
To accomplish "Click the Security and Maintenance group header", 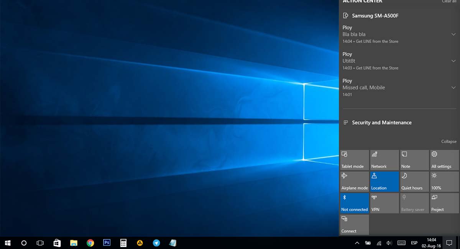I will point(377,123).
